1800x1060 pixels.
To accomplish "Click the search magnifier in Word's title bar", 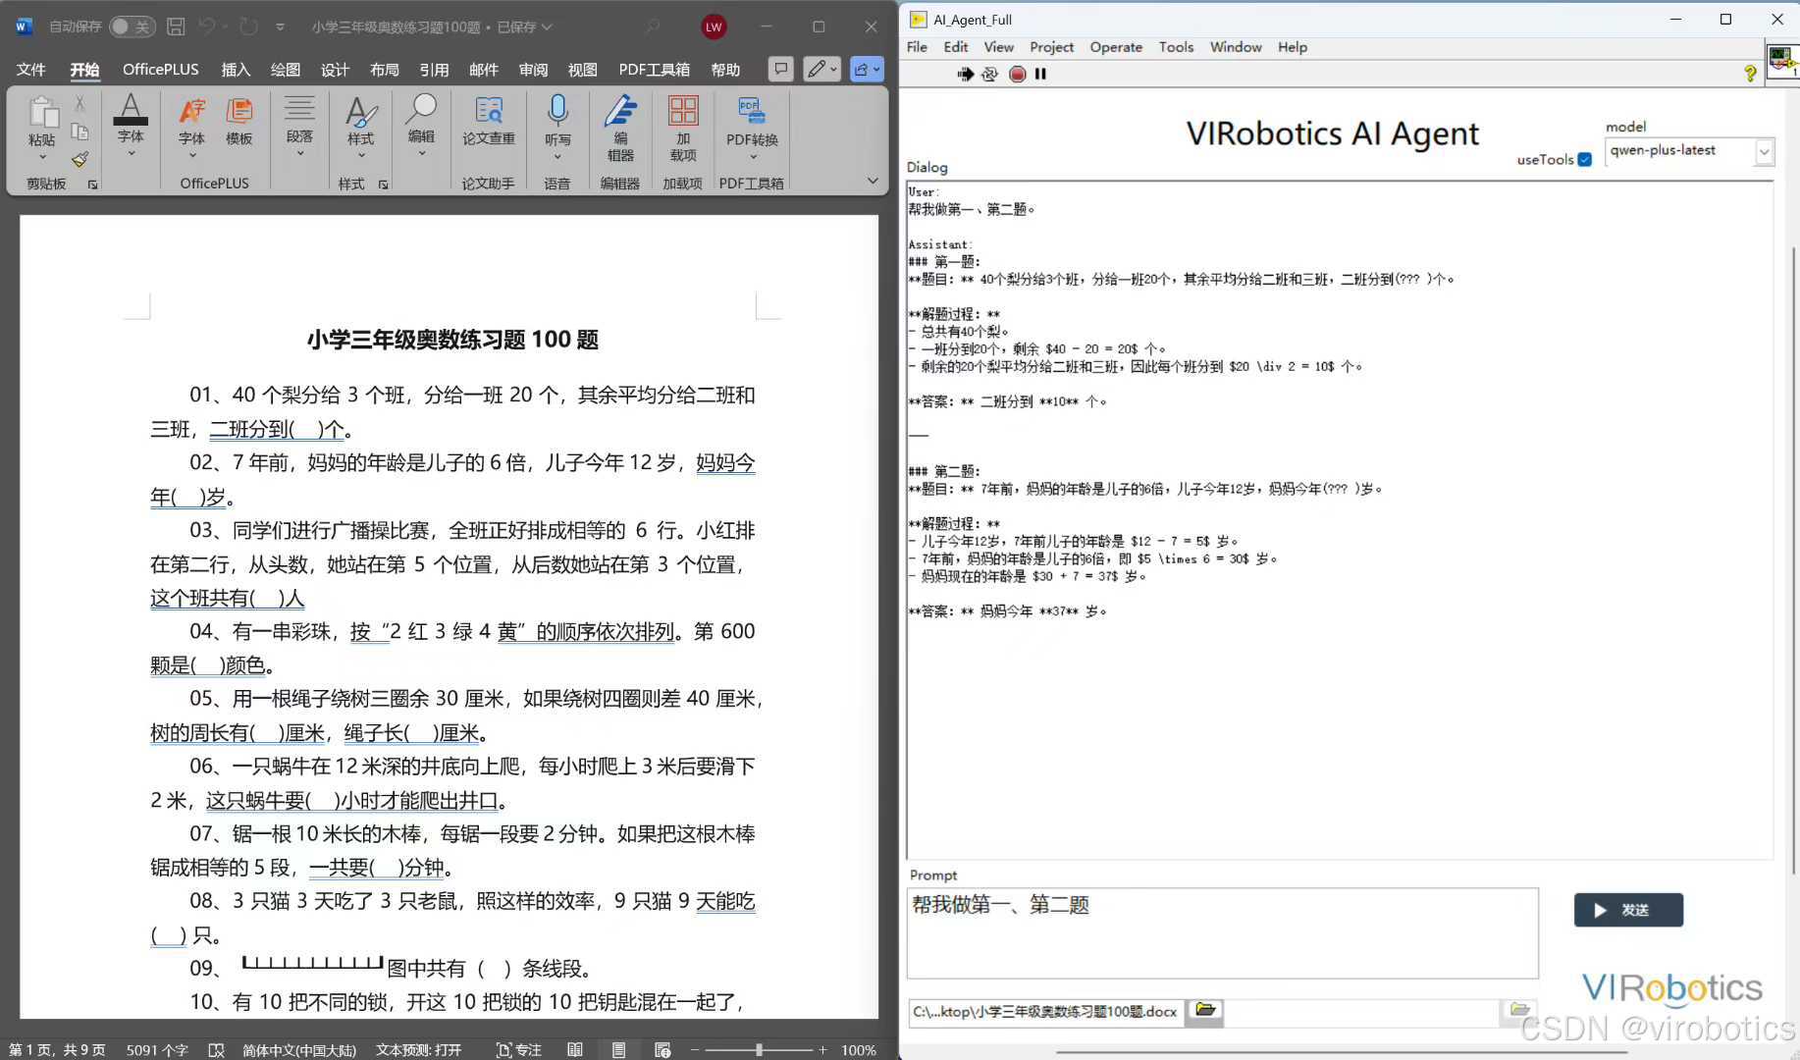I will [653, 26].
